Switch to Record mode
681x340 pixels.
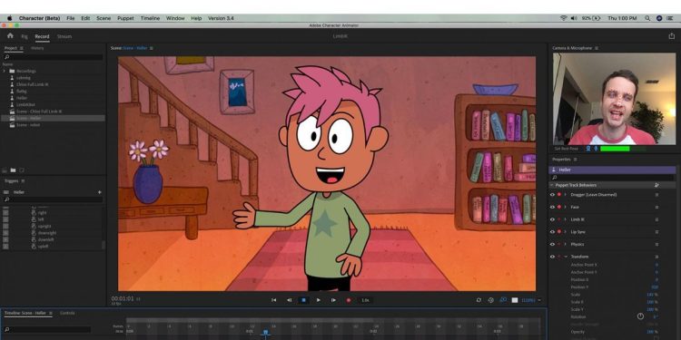click(x=42, y=37)
